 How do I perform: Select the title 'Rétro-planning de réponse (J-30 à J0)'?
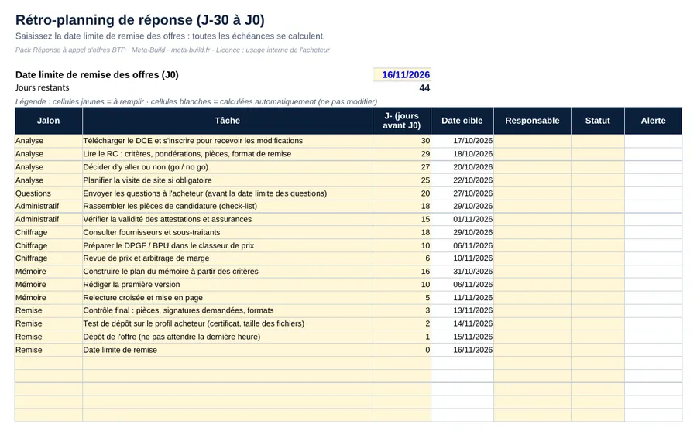[140, 20]
